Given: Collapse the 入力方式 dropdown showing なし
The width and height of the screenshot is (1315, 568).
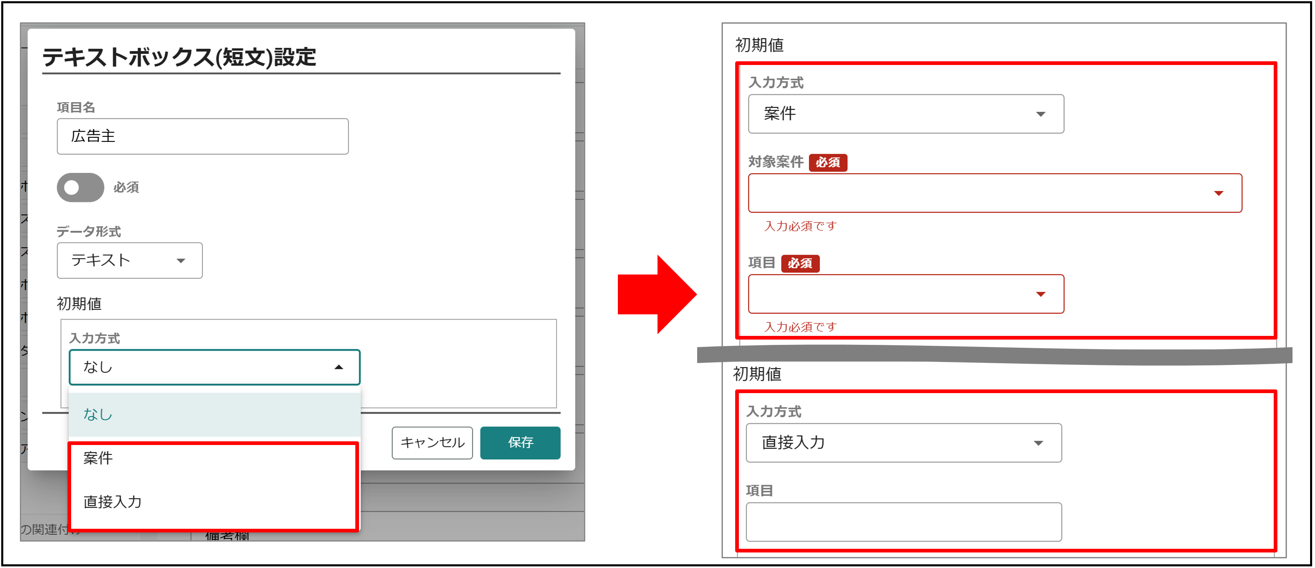Looking at the screenshot, I should [x=214, y=367].
